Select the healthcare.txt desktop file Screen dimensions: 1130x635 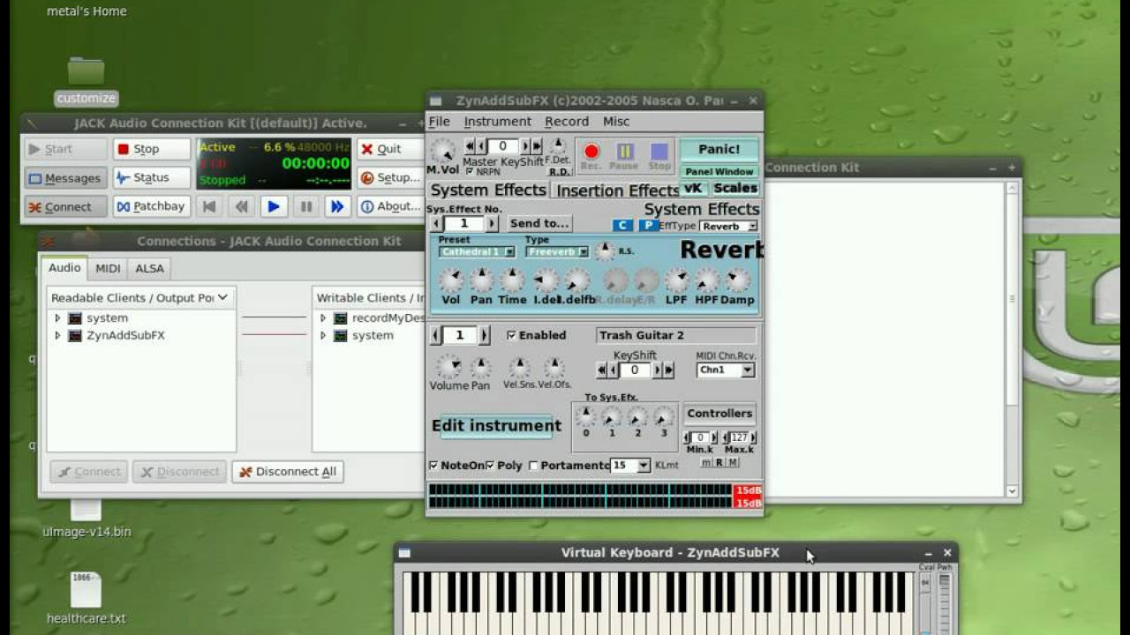coord(86,598)
